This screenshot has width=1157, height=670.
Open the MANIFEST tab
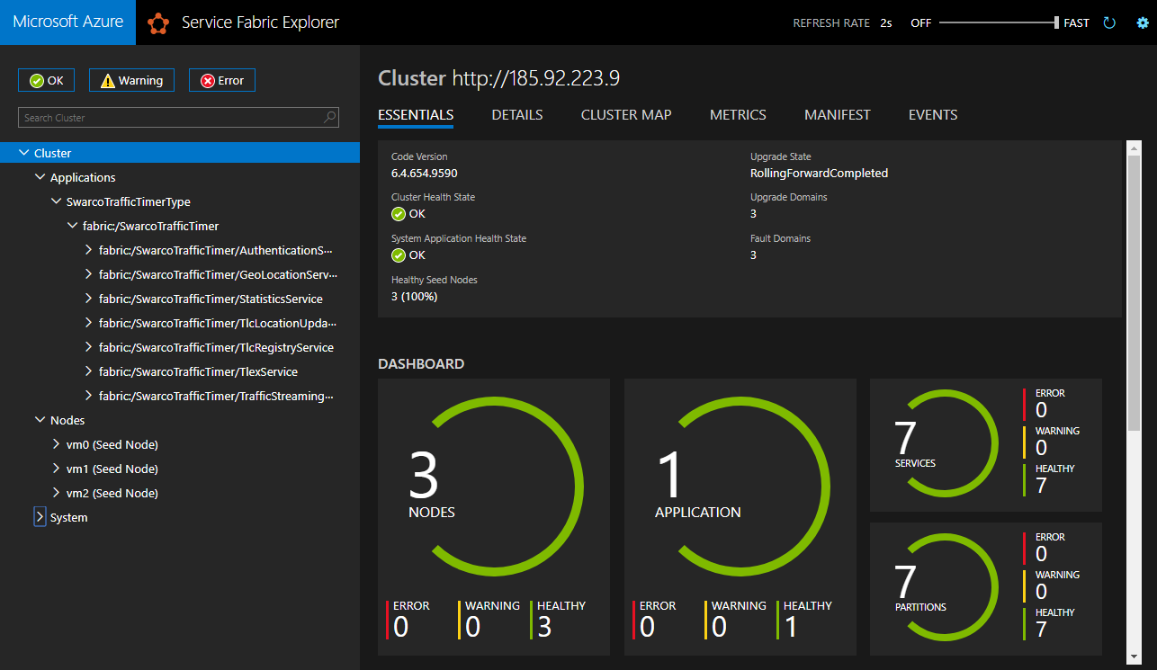(x=838, y=115)
